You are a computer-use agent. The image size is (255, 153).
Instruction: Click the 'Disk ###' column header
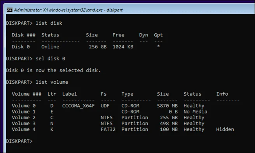[24, 35]
